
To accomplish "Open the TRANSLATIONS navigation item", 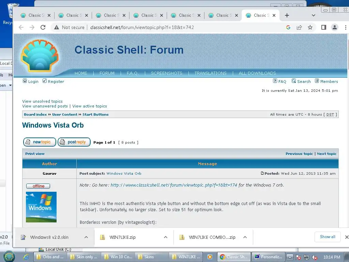I will coord(210,73).
